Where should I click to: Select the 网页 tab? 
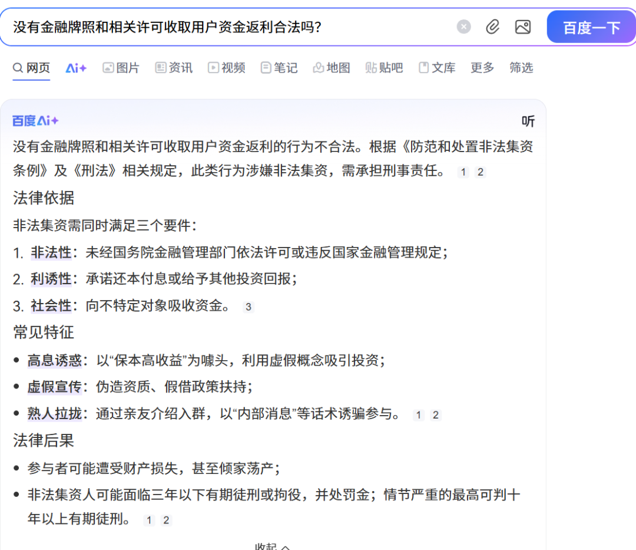click(x=32, y=68)
